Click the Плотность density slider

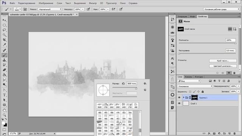click(207, 43)
